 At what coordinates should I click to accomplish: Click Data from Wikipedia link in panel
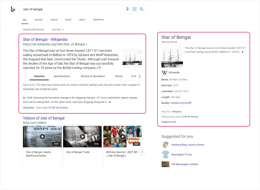click(176, 111)
